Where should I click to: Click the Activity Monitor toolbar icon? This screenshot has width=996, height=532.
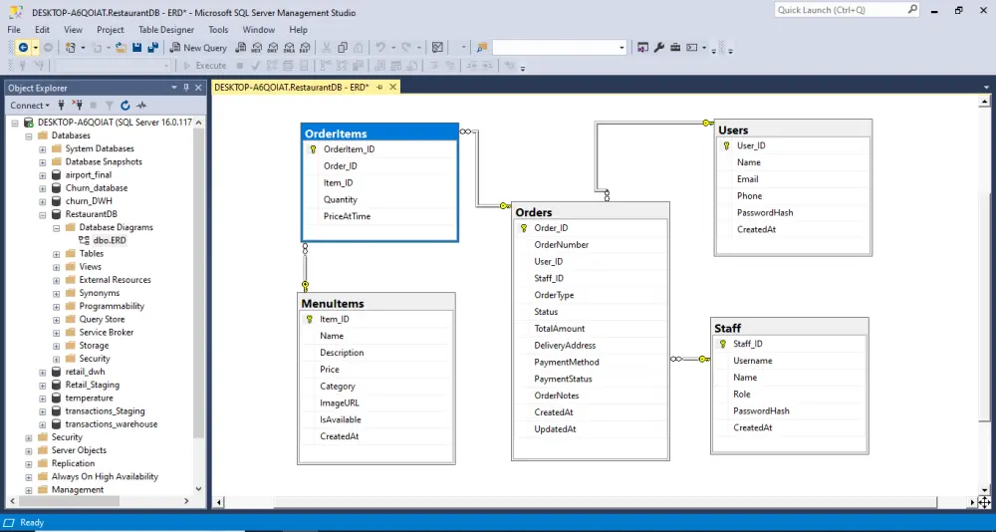(x=437, y=48)
